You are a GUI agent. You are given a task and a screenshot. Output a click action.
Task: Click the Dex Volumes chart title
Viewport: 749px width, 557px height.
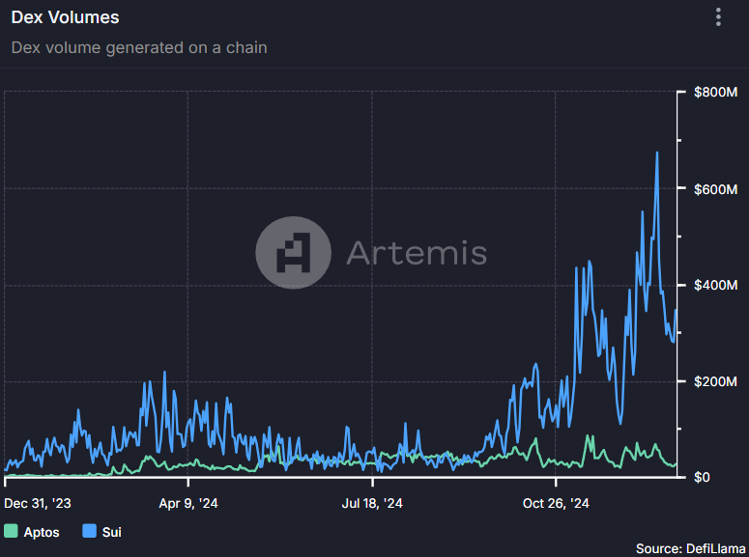[65, 17]
